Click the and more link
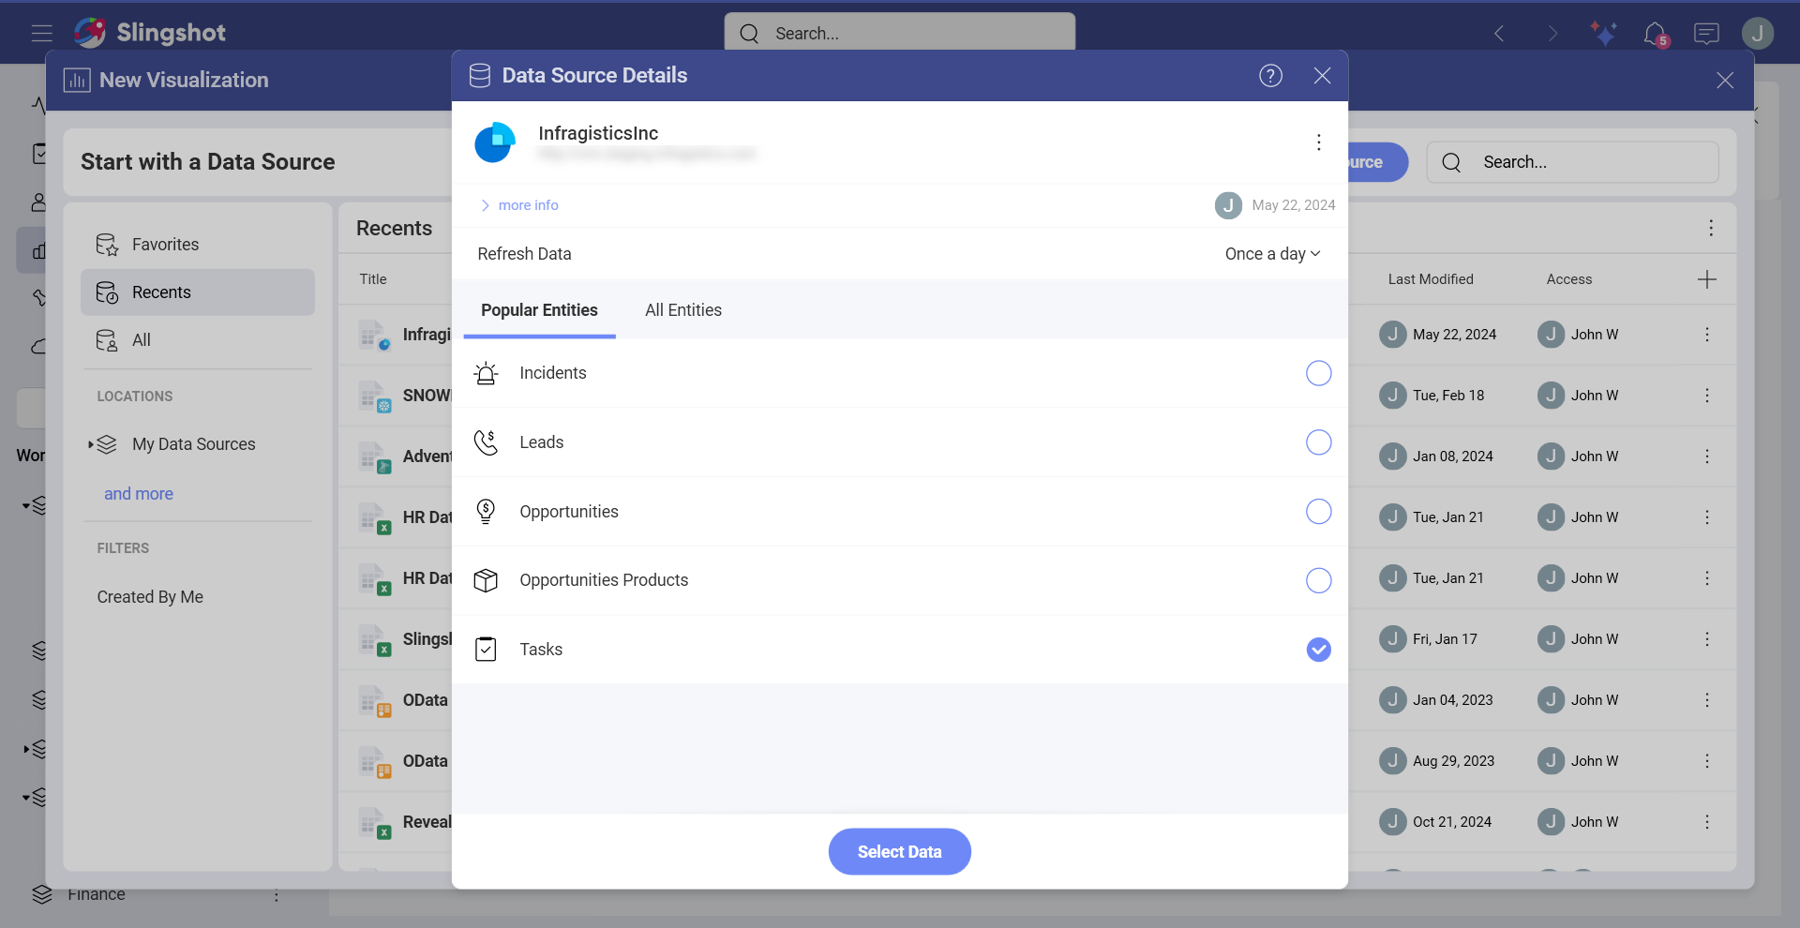Image resolution: width=1800 pixels, height=928 pixels. [x=139, y=494]
